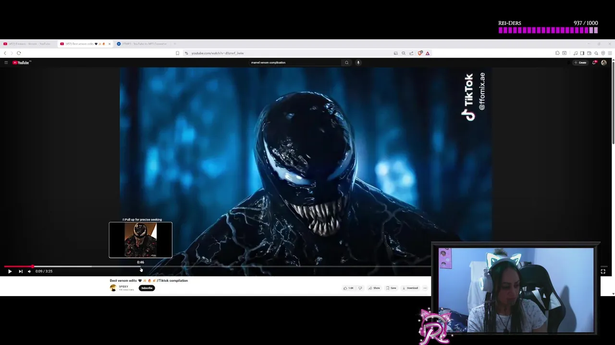Switch to the YTMP3 converter tab
615x345 pixels.
[142, 44]
